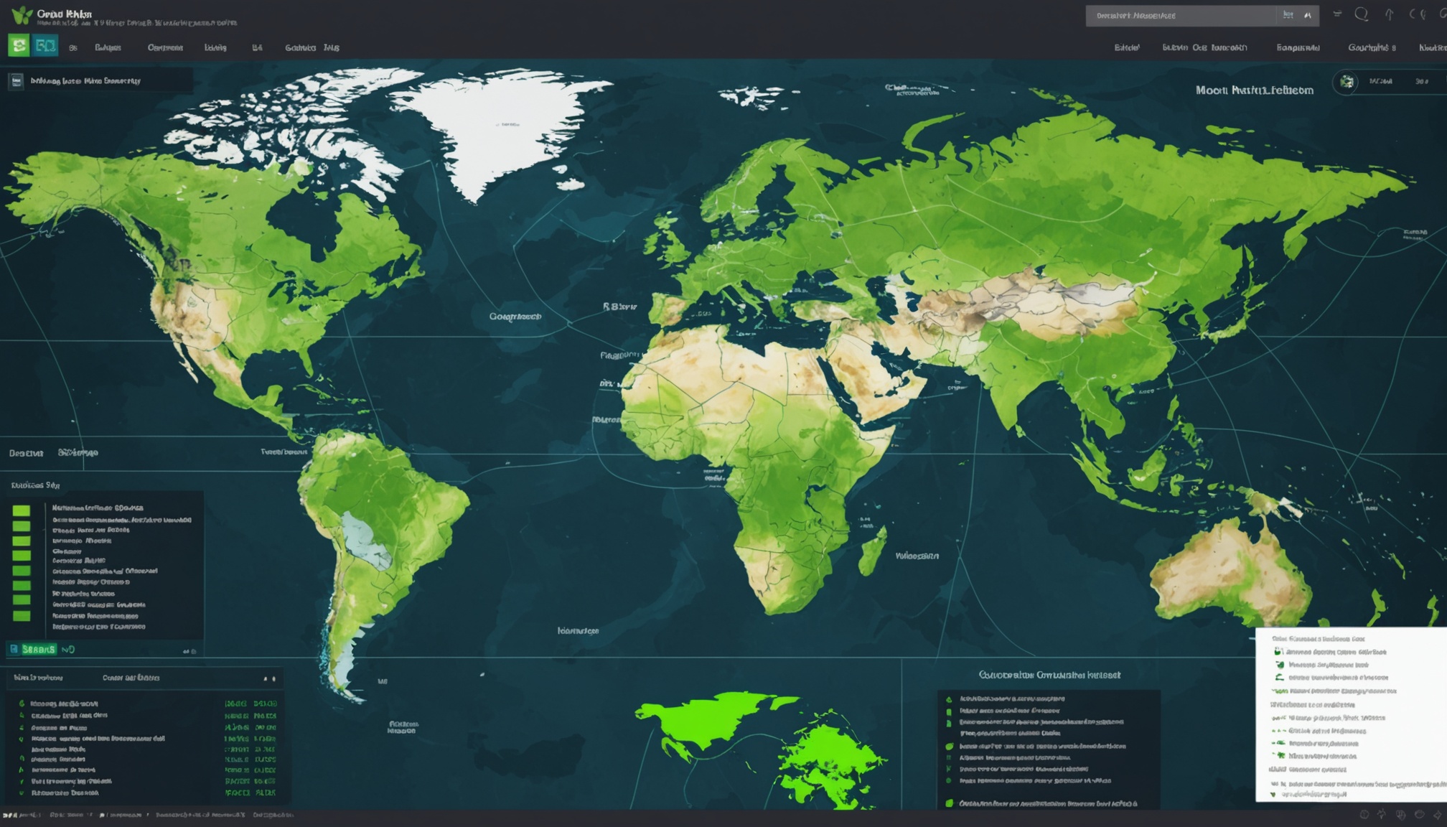Toggle the fourth green legend square from top
This screenshot has height=827, width=1447.
tap(22, 555)
